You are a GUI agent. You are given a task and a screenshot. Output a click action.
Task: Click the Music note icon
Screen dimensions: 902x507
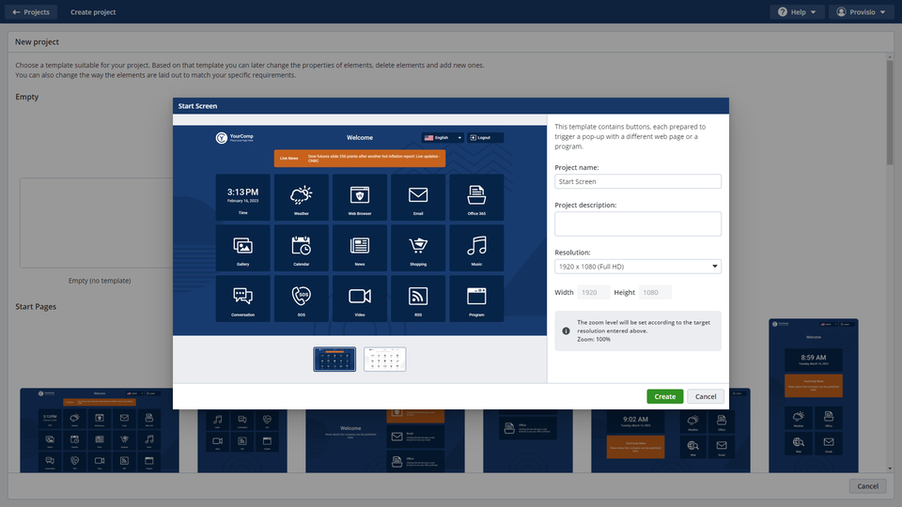pyautogui.click(x=476, y=245)
